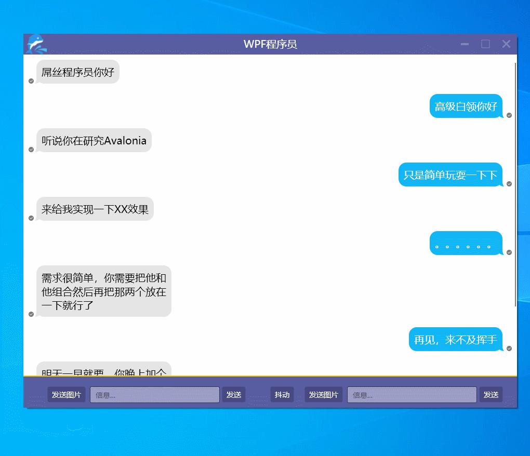Select the 需求很简单 multi-line message bubble
Image resolution: width=530 pixels, height=456 pixels.
click(x=104, y=291)
